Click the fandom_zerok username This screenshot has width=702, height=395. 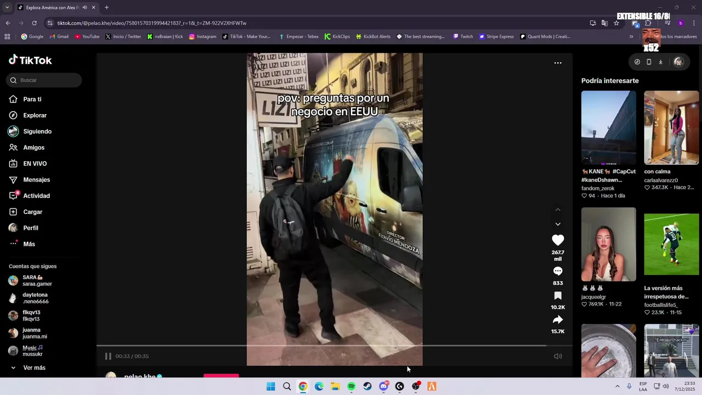pos(598,188)
